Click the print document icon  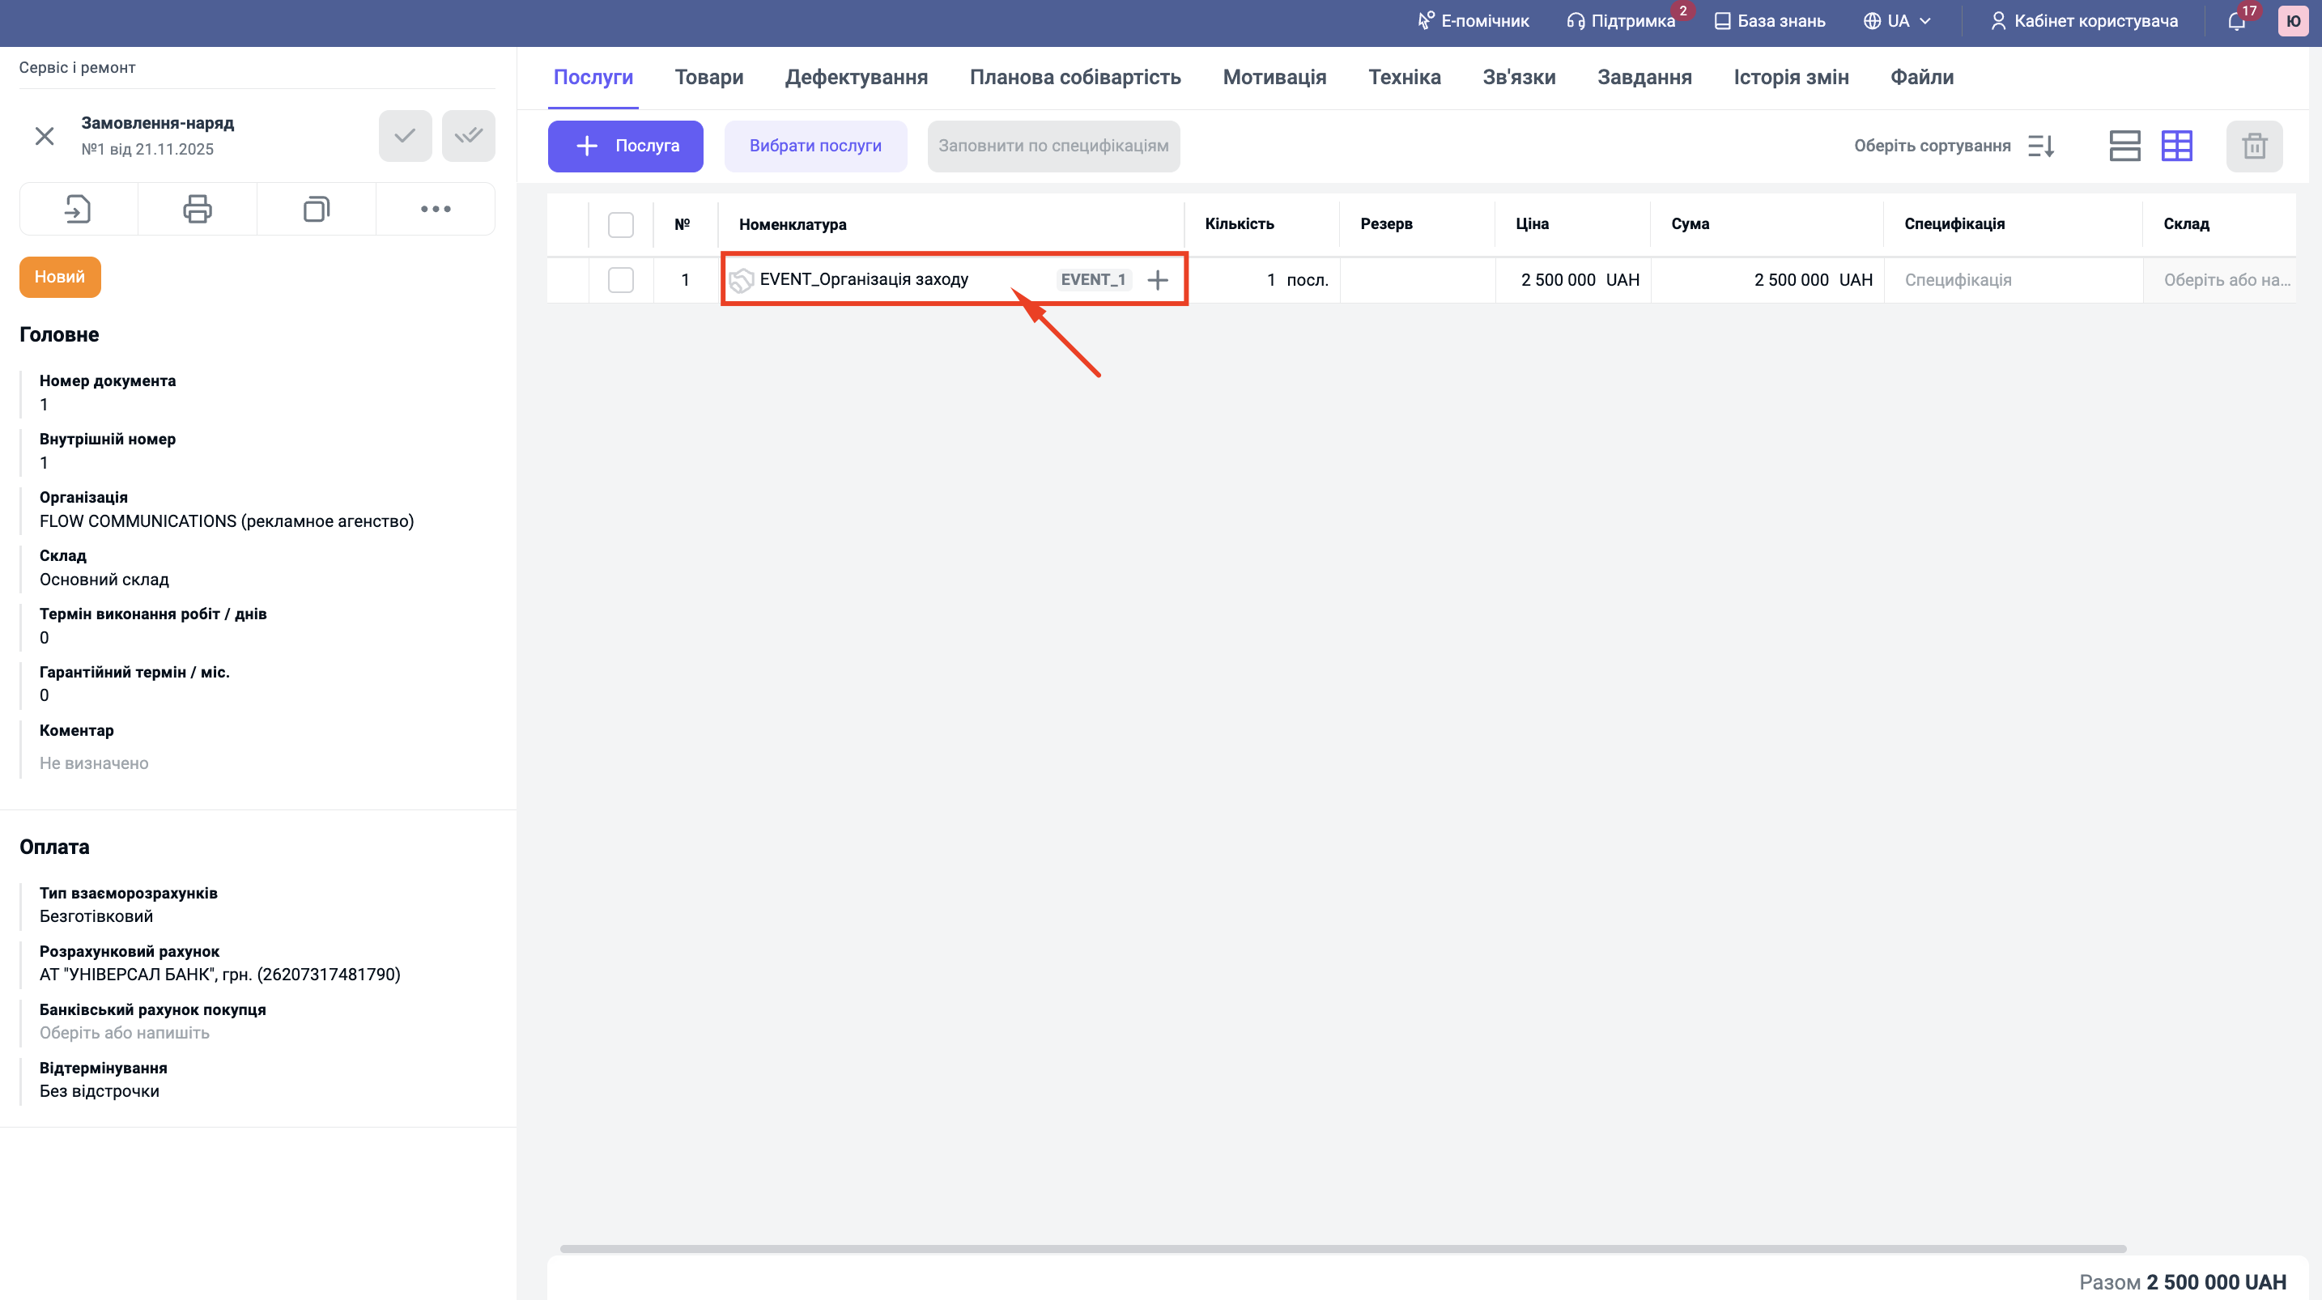coord(198,209)
